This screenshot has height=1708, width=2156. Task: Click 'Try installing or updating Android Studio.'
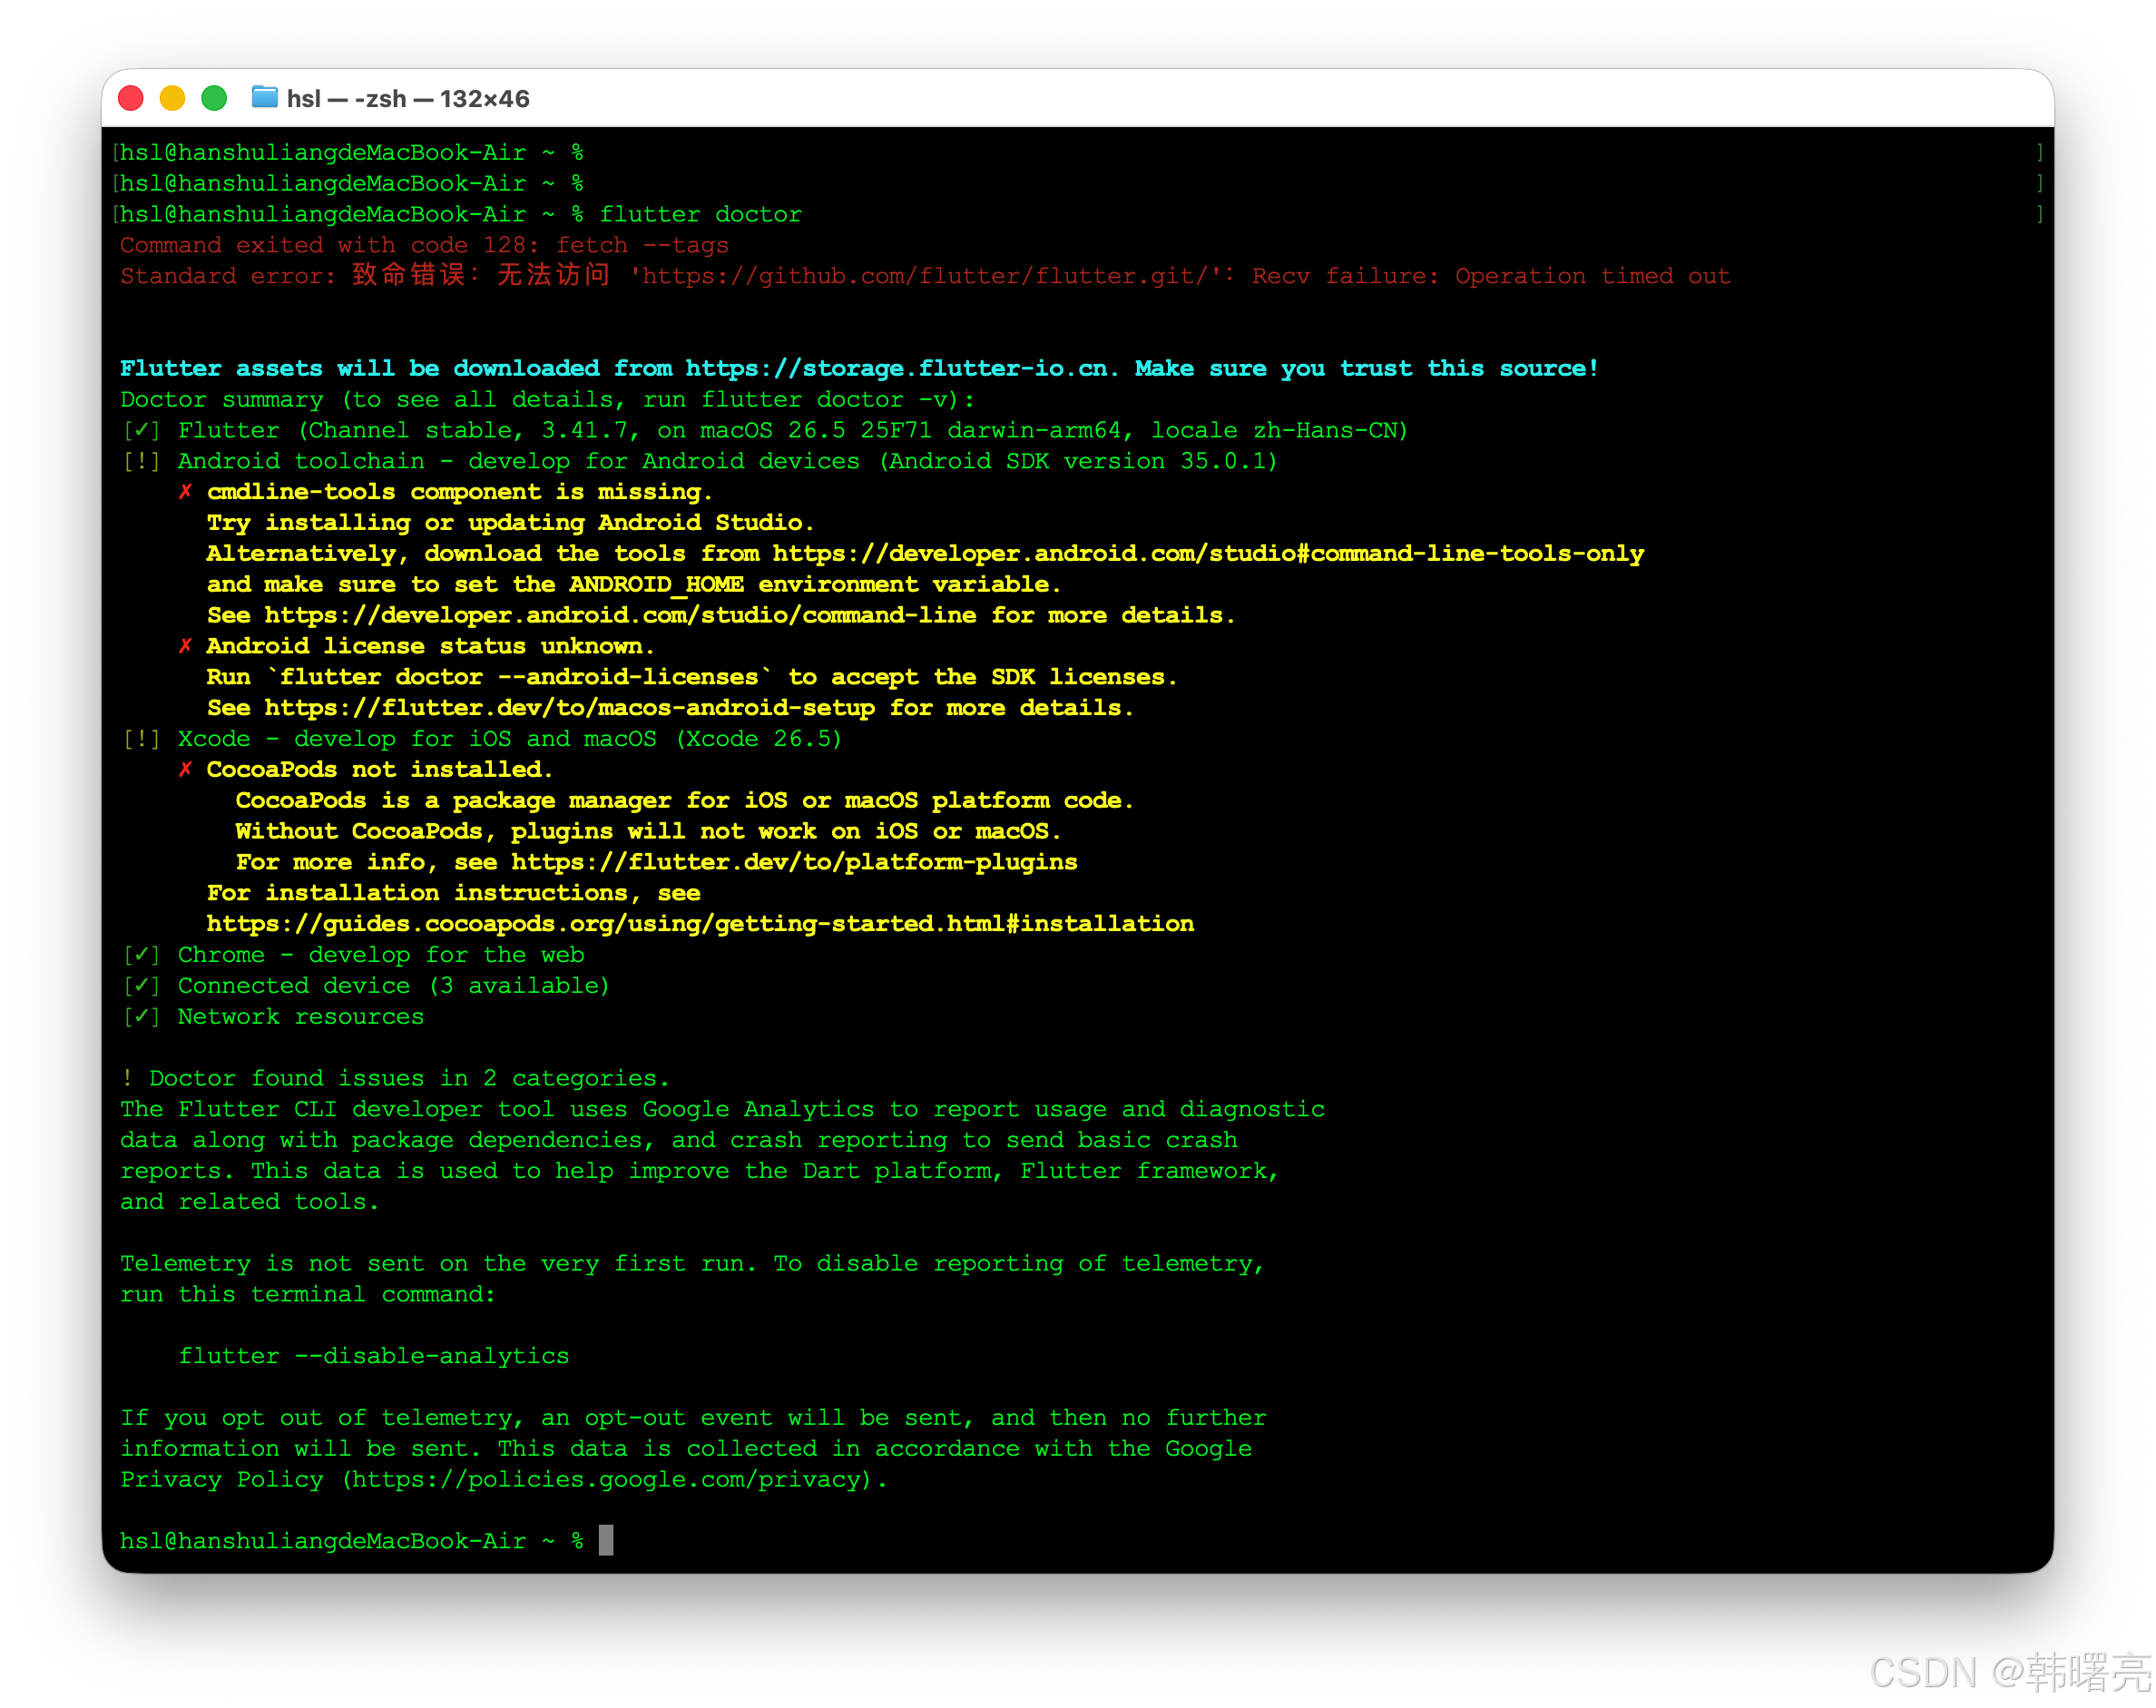(510, 523)
